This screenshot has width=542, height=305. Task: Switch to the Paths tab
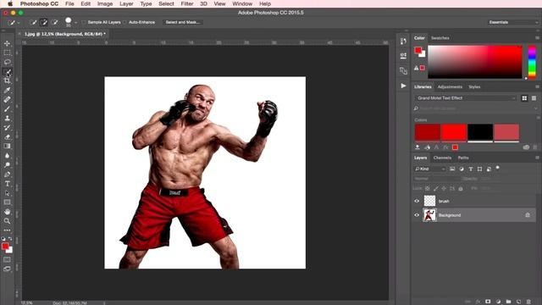coord(463,158)
